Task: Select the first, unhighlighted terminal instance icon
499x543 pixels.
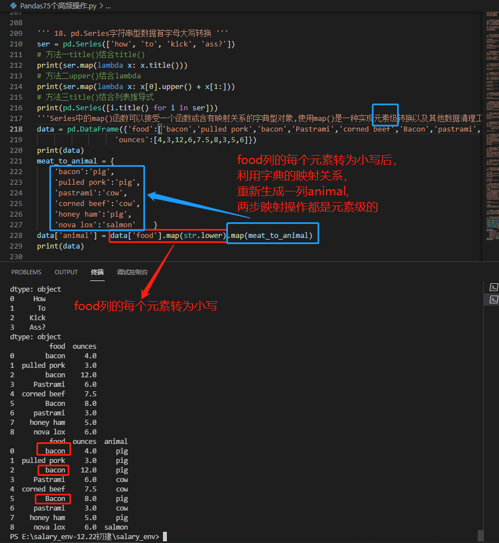Action: click(494, 287)
